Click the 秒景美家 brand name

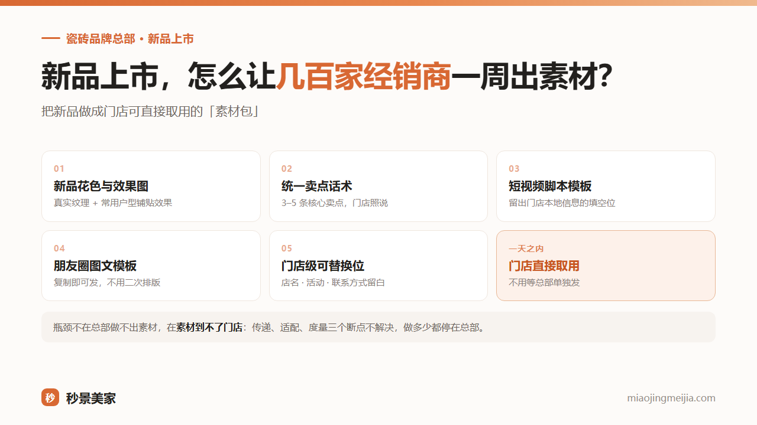click(x=91, y=398)
